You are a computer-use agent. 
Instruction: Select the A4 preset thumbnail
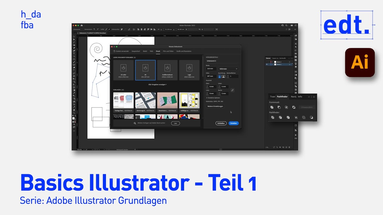point(145,70)
